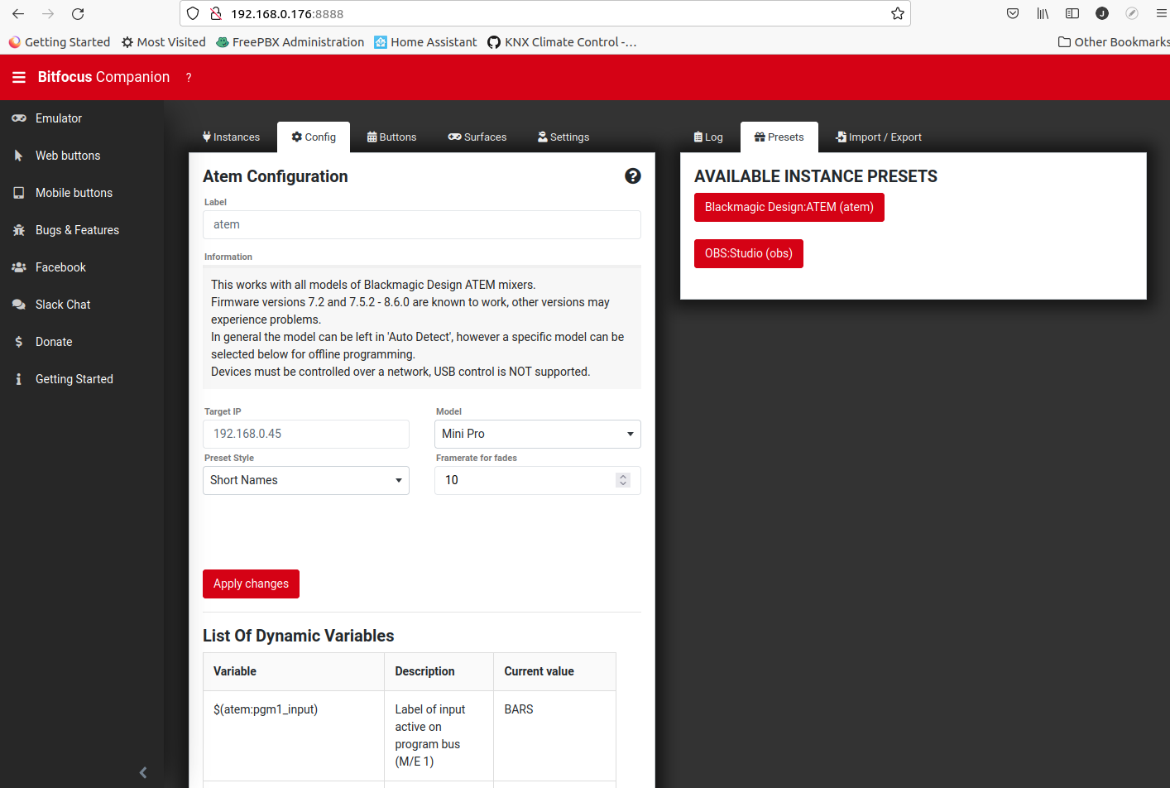Image resolution: width=1170 pixels, height=788 pixels.
Task: Switch to the Config tab
Action: click(314, 137)
